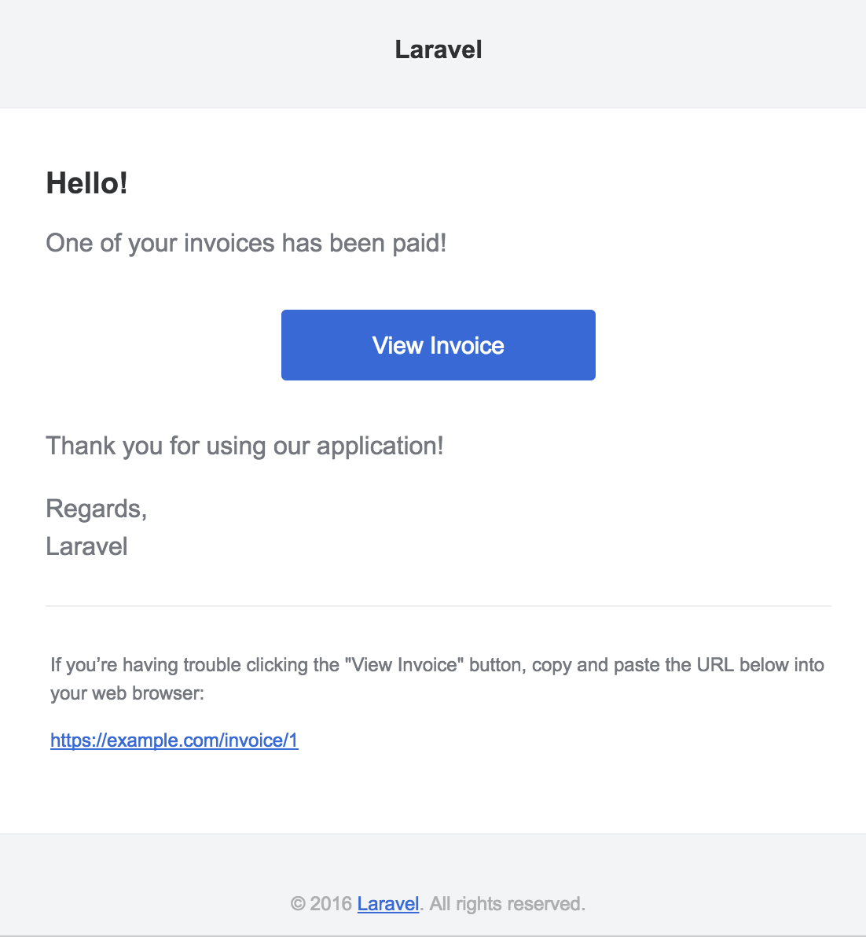Open the https://example.com/invoice/1 link
The image size is (866, 937).
[x=174, y=740]
